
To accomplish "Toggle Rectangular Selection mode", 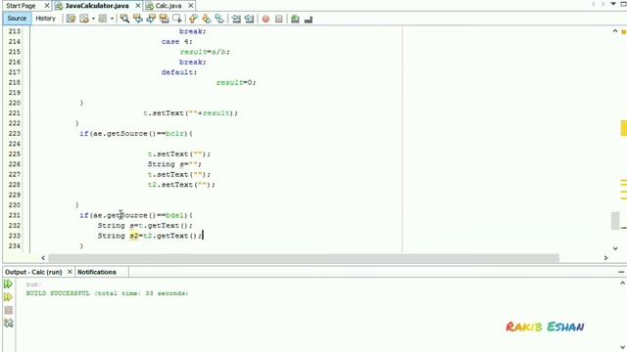I will pos(176,19).
